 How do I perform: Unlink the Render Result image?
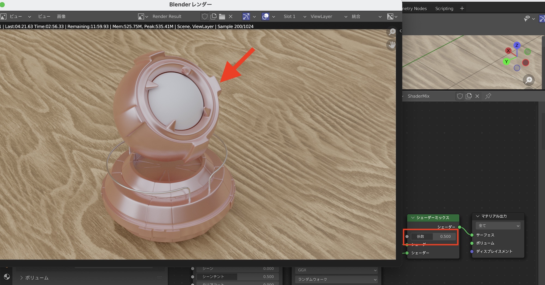click(231, 17)
